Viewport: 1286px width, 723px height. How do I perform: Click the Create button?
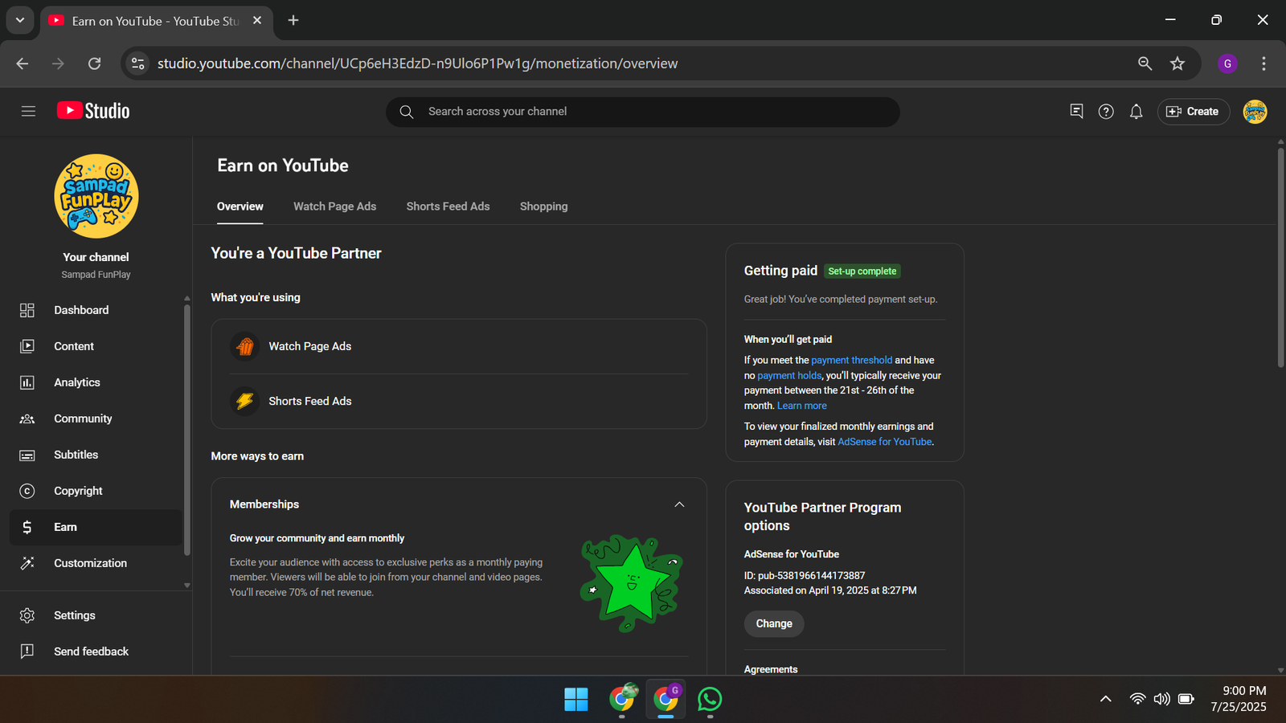[x=1193, y=112]
